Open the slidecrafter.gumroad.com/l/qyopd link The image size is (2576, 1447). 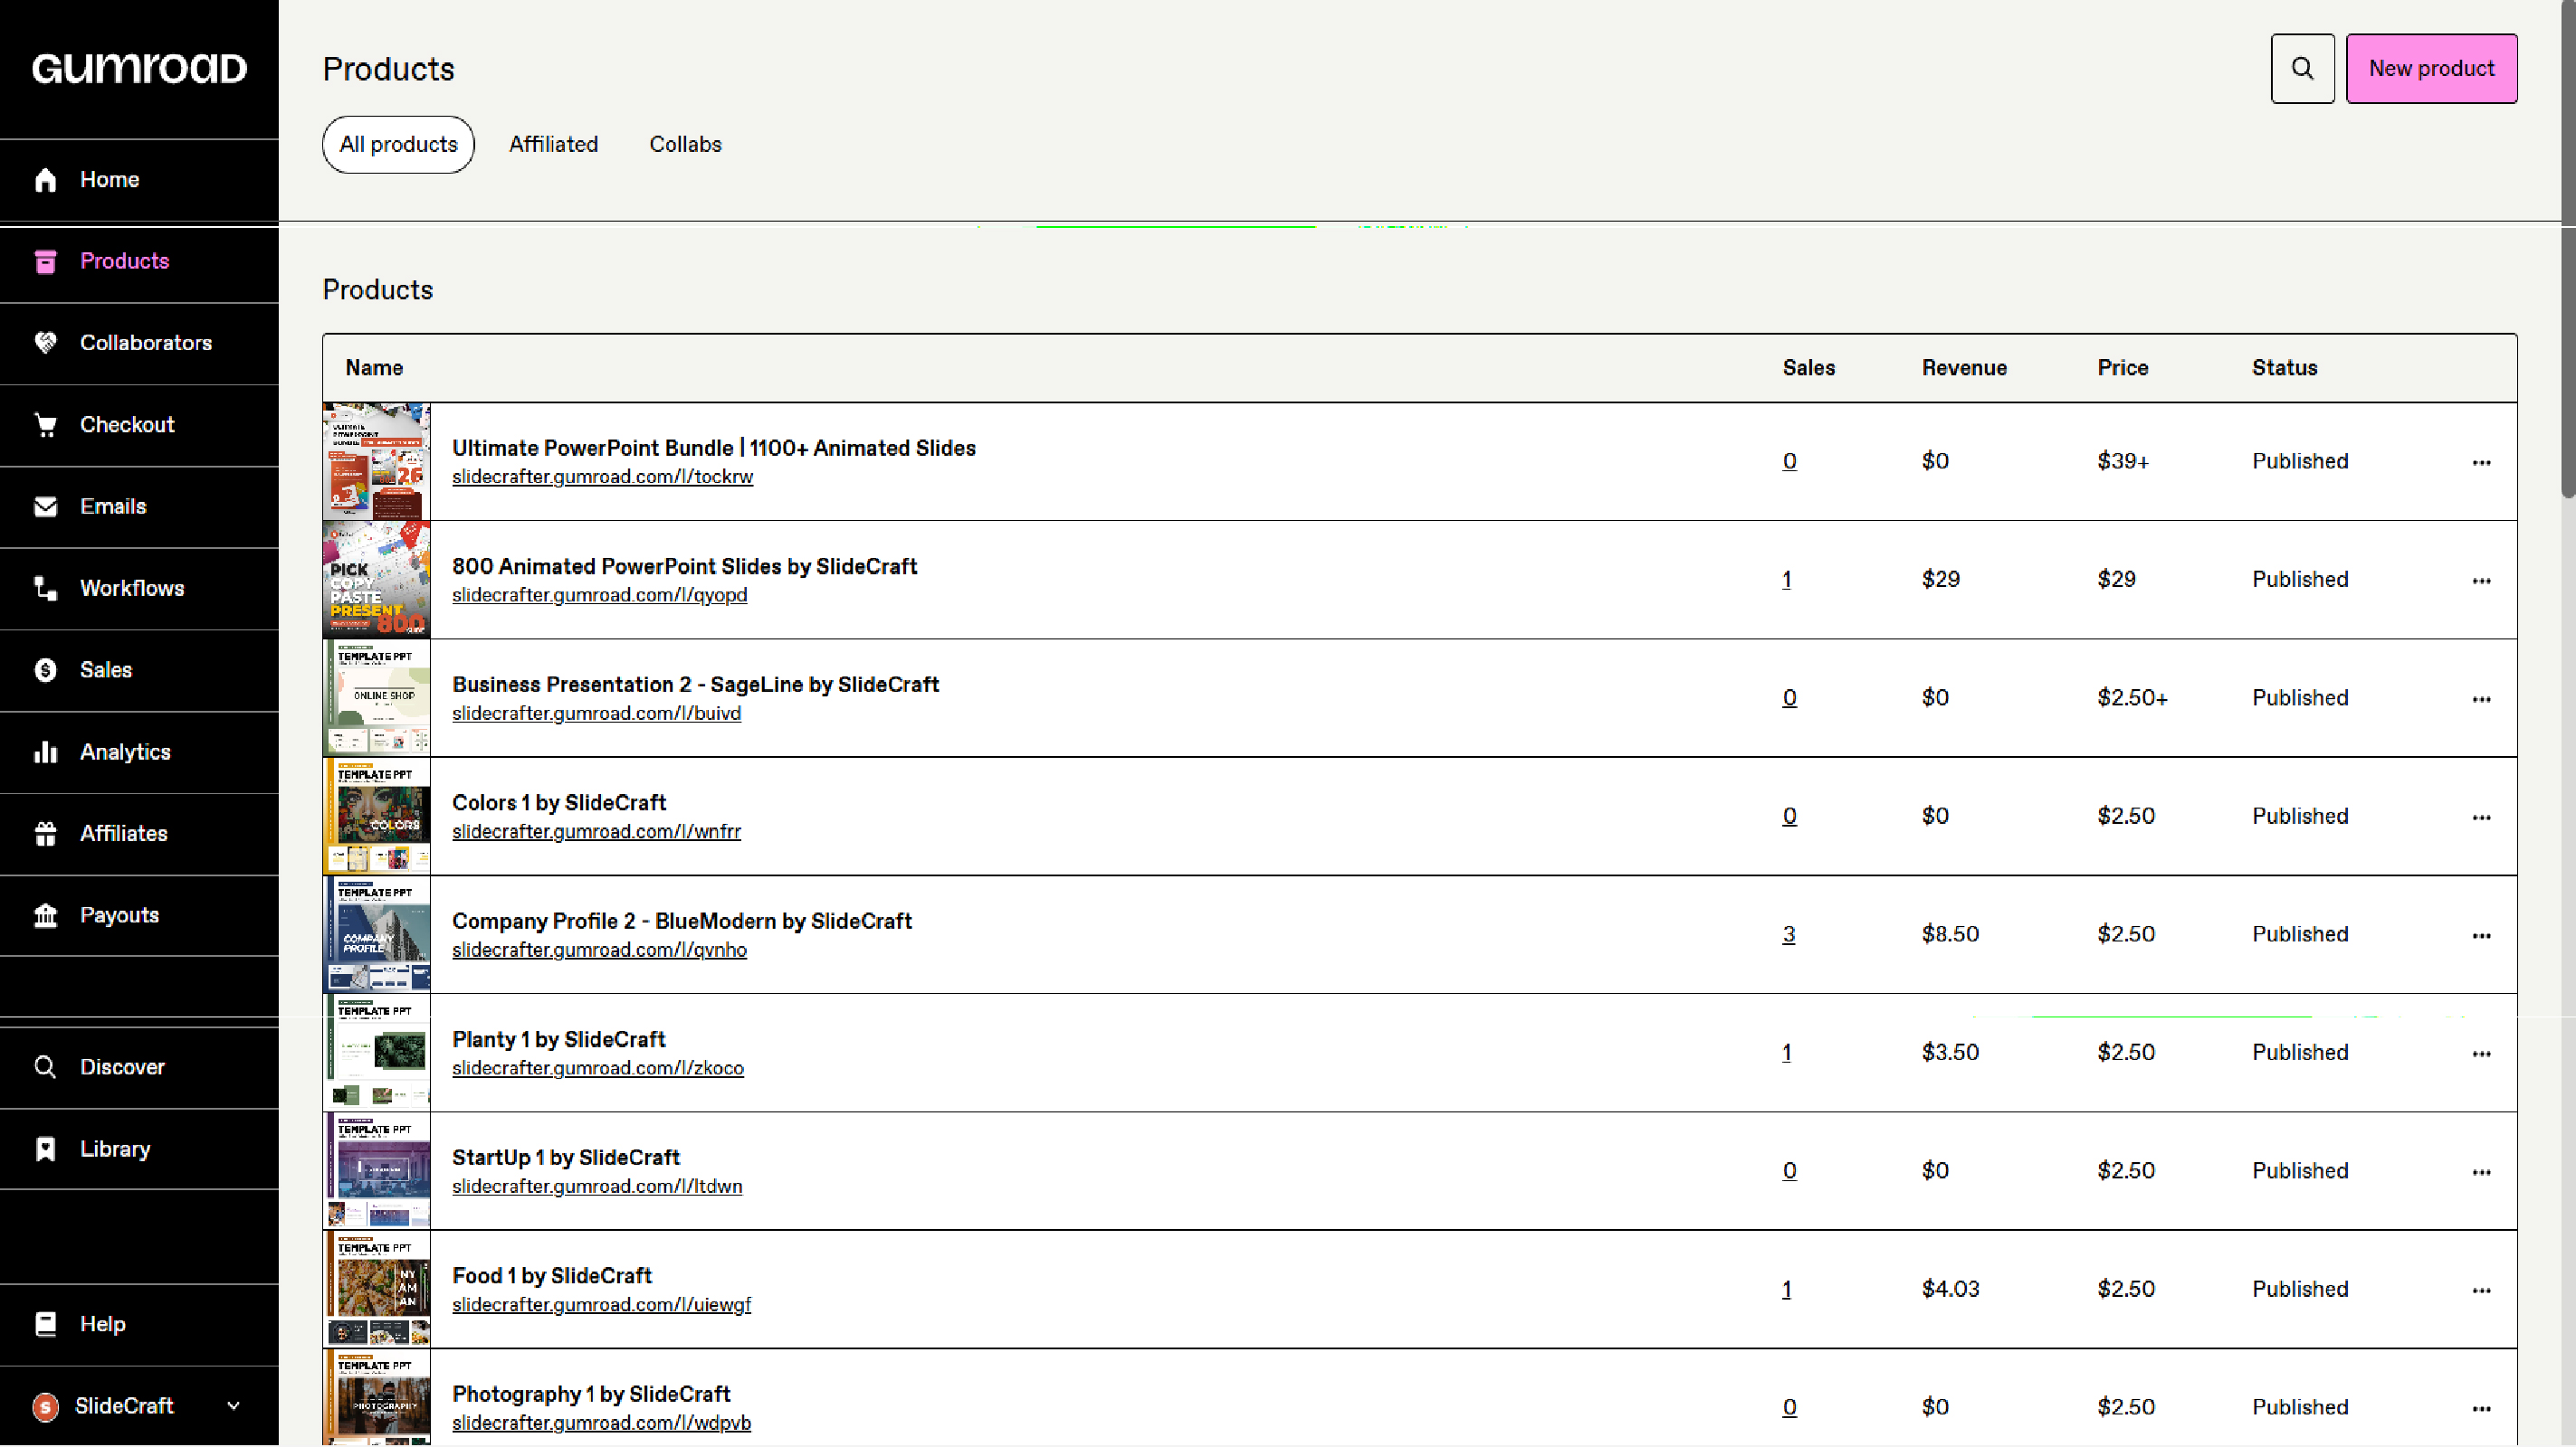[x=599, y=596]
